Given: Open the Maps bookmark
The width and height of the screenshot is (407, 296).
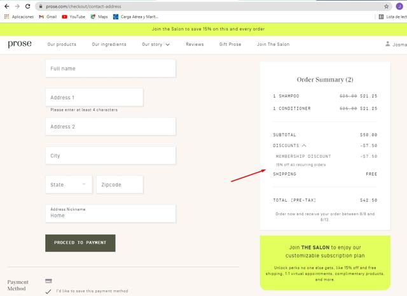Looking at the screenshot, I should (x=99, y=17).
